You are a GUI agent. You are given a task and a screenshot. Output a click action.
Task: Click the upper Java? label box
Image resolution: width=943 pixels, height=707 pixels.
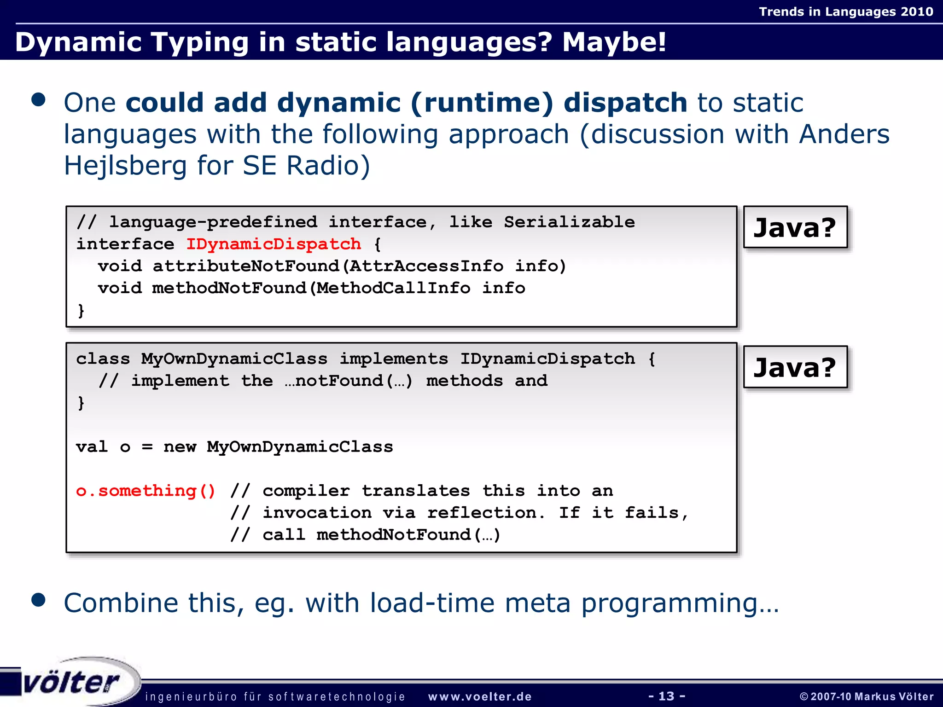tap(795, 227)
